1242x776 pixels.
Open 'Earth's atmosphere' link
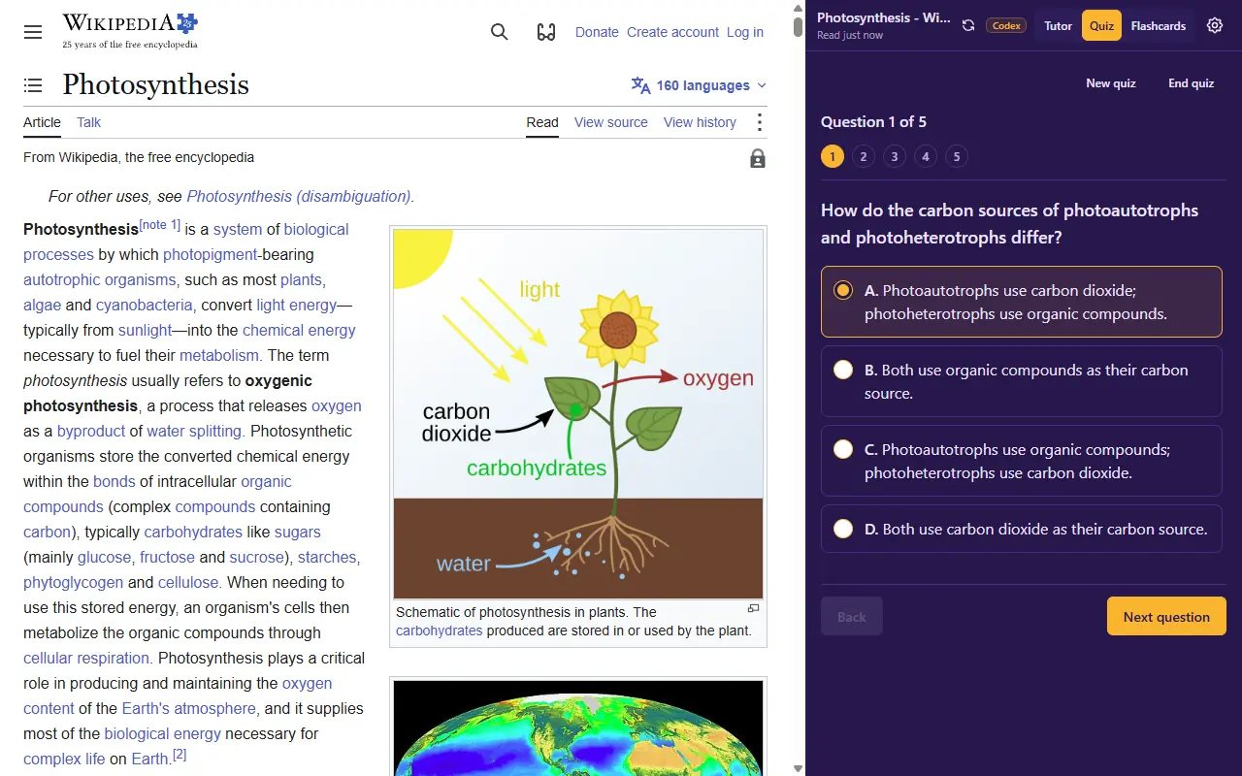[189, 708]
